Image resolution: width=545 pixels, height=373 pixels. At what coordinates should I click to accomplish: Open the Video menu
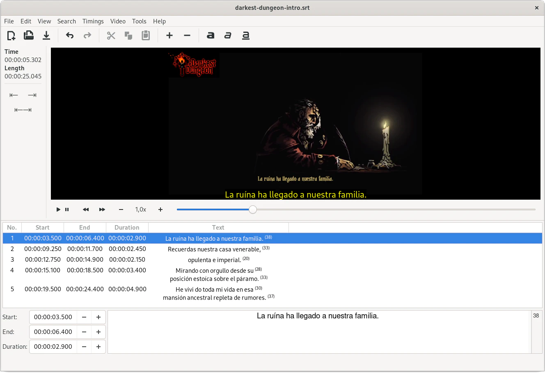coord(118,21)
